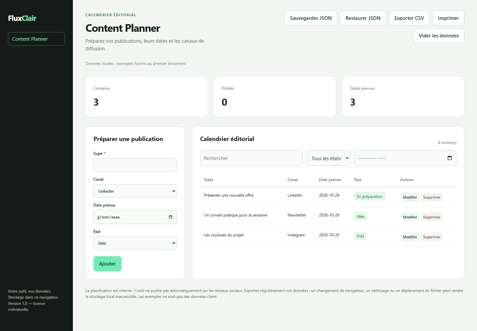Delete 'Les coulisses du projet' entry

(x=432, y=237)
